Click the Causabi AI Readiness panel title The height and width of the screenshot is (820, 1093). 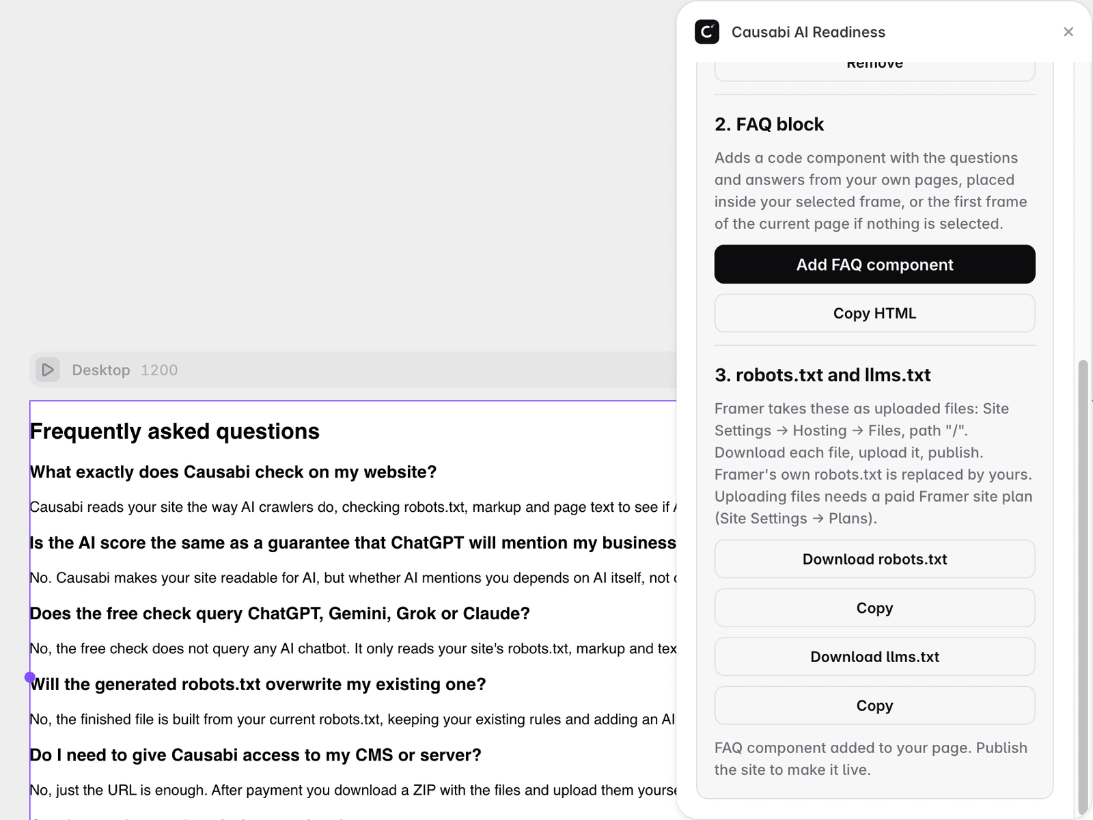[x=808, y=32]
